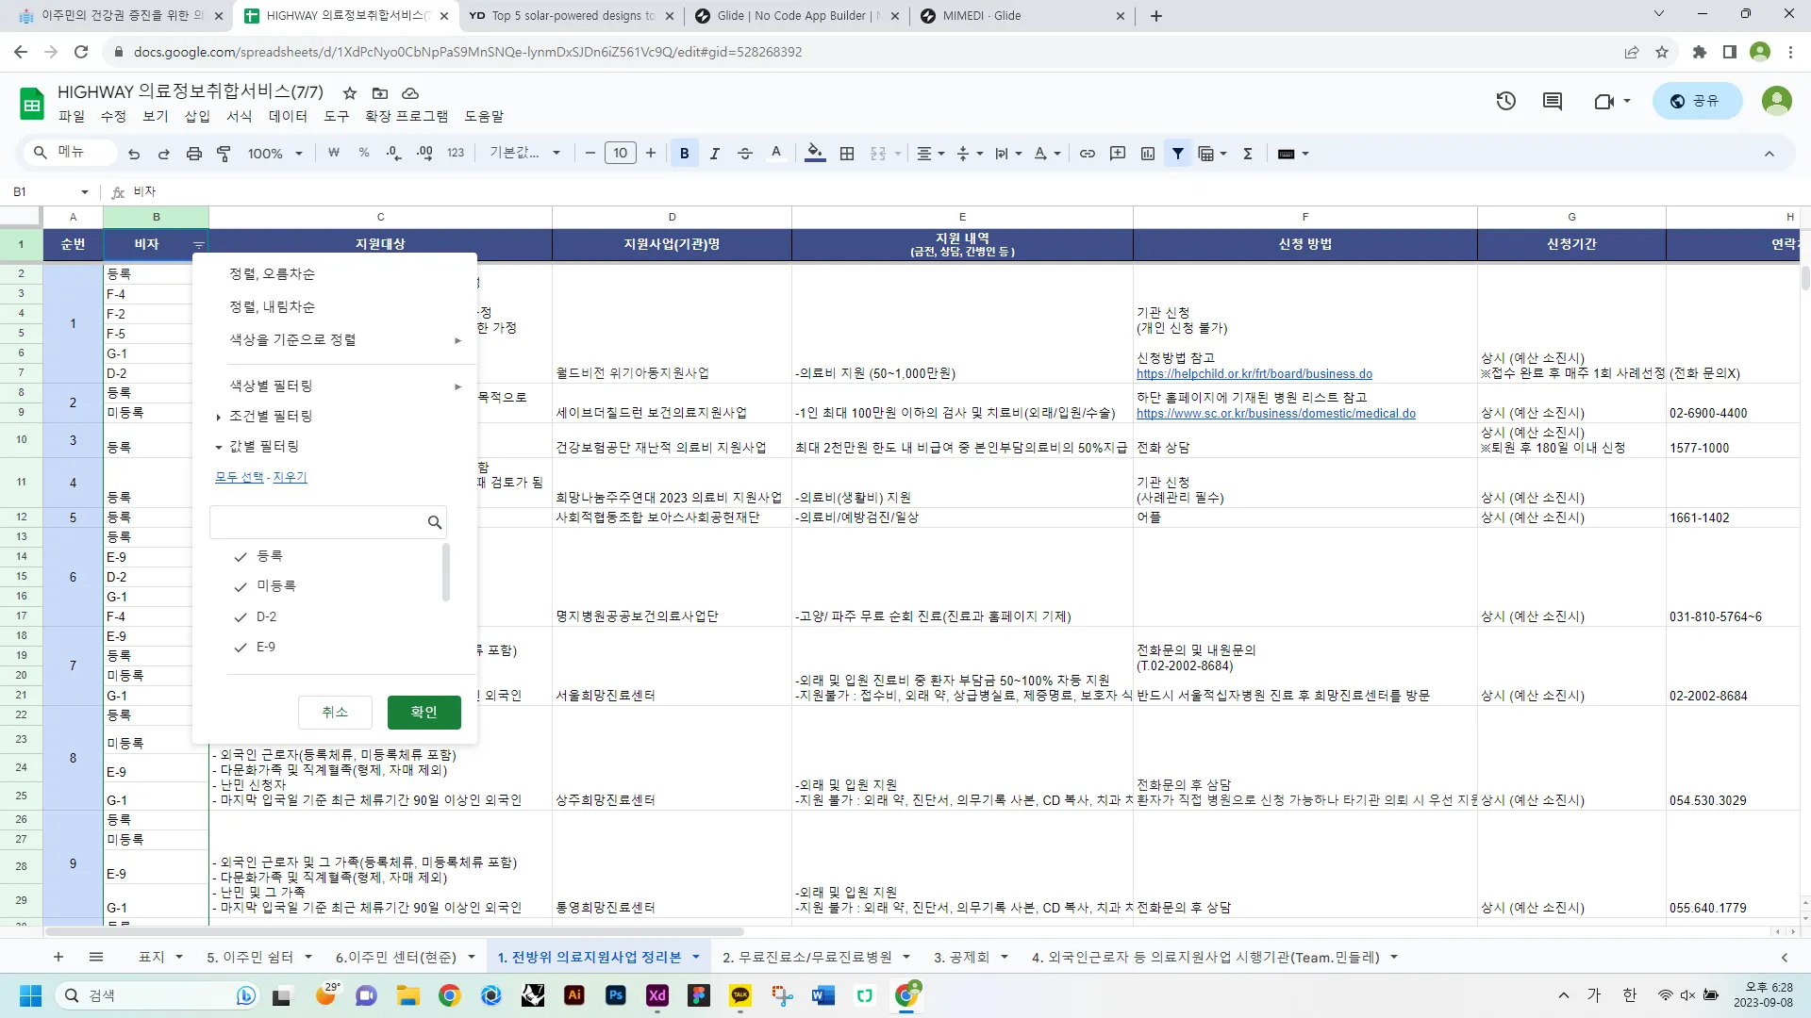This screenshot has height=1018, width=1811.
Task: Click the functions sigma icon
Action: click(1247, 154)
